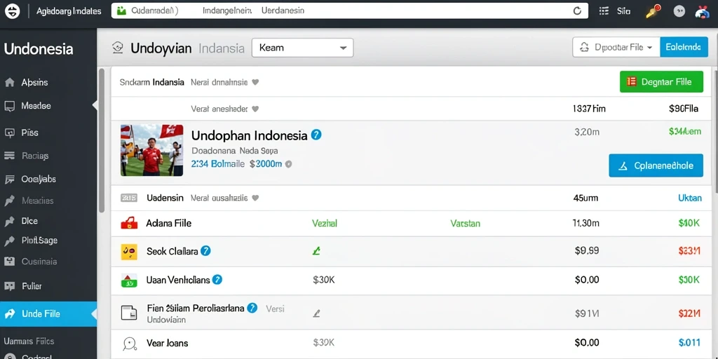
Task: Click the verified badge beside Seok Clallara
Action: [x=205, y=251]
